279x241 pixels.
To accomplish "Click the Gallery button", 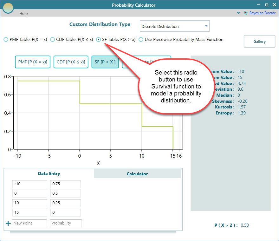I will tap(259, 42).
